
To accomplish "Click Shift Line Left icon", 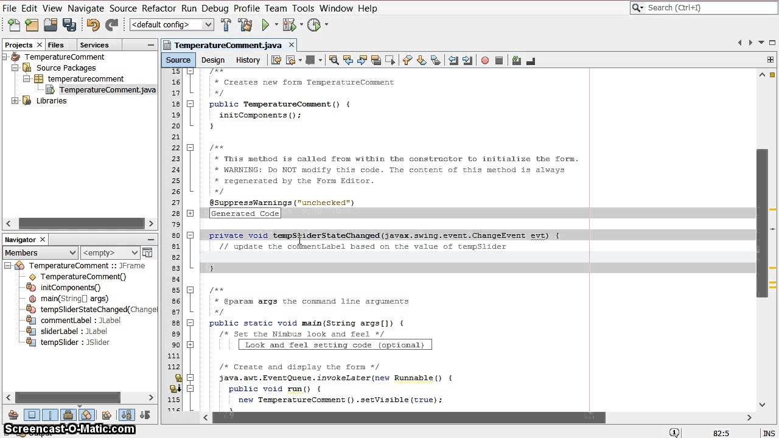I will tap(453, 60).
